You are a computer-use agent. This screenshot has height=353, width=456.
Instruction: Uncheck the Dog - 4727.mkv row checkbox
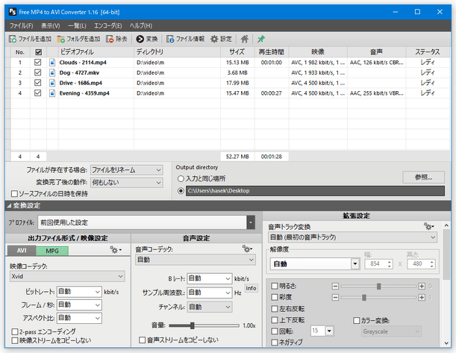click(37, 72)
